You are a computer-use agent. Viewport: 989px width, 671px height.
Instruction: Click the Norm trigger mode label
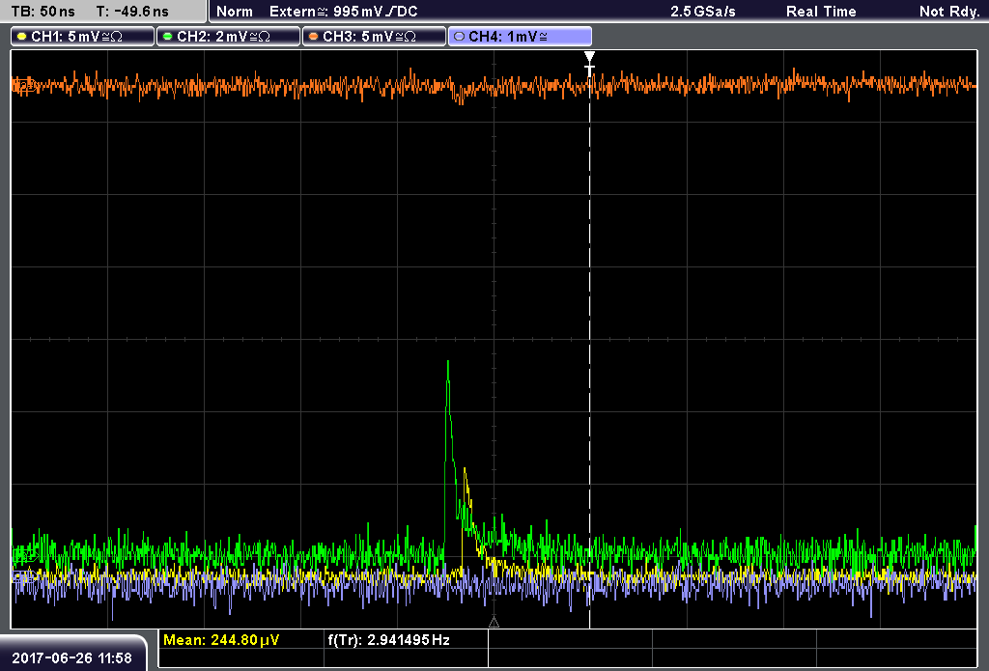pyautogui.click(x=235, y=12)
